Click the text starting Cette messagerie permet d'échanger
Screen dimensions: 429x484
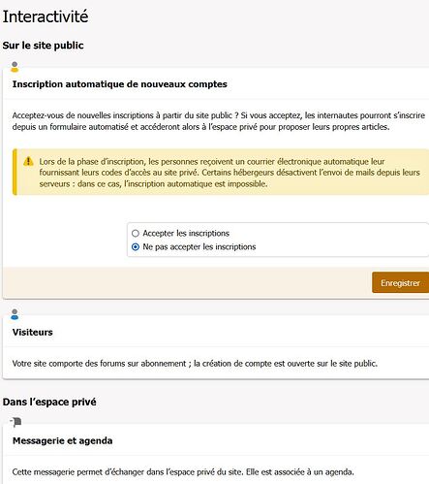coord(183,472)
